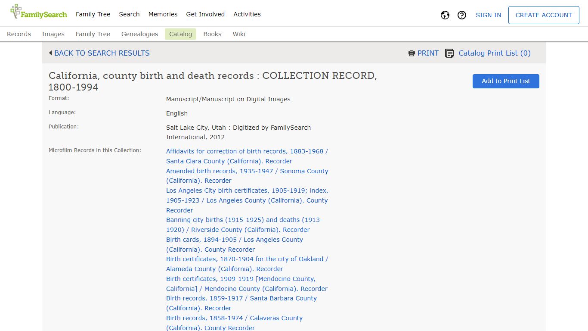
Task: Switch to the Family Tree sub-tab
Action: click(93, 34)
